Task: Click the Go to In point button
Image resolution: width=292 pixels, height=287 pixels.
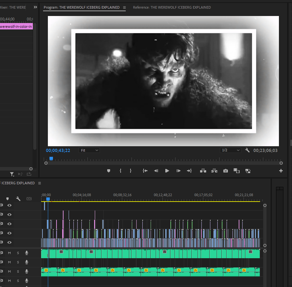Action: tap(145, 171)
